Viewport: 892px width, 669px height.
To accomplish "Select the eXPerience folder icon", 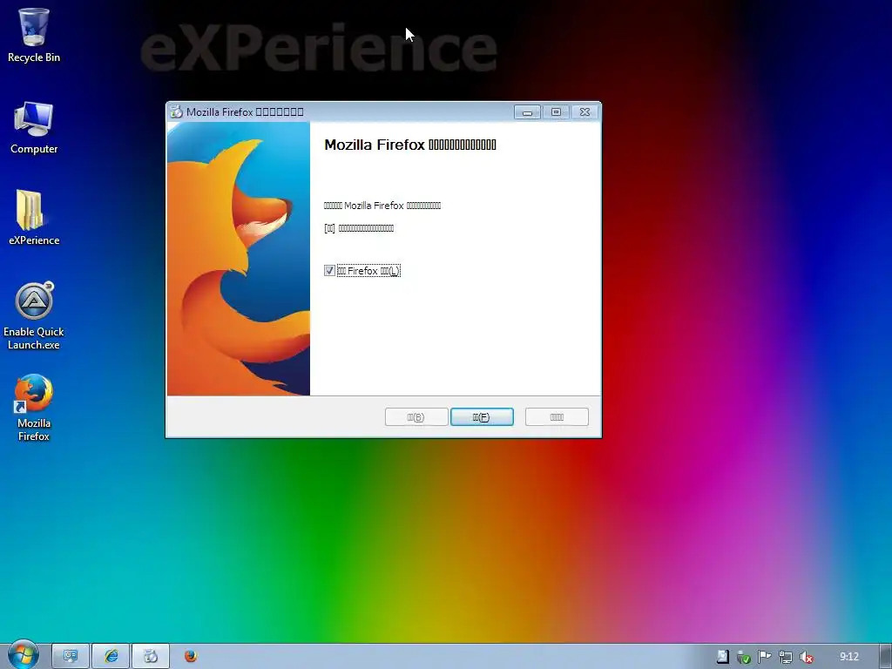I will tap(34, 218).
